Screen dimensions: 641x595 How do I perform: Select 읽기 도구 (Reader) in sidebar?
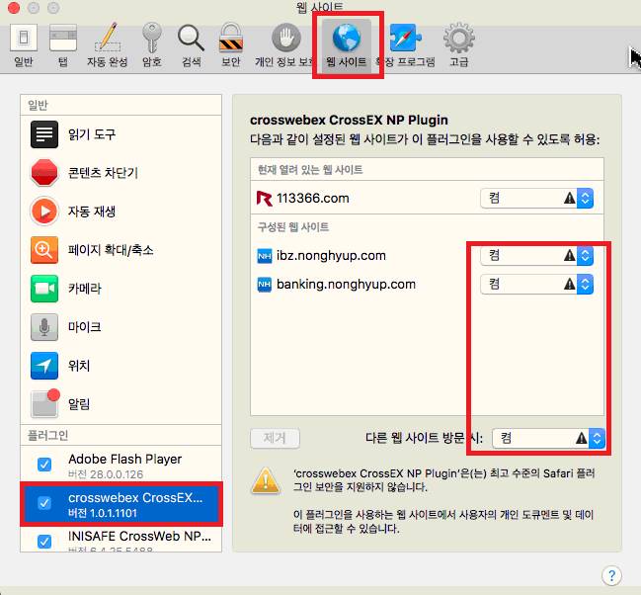pyautogui.click(x=121, y=134)
